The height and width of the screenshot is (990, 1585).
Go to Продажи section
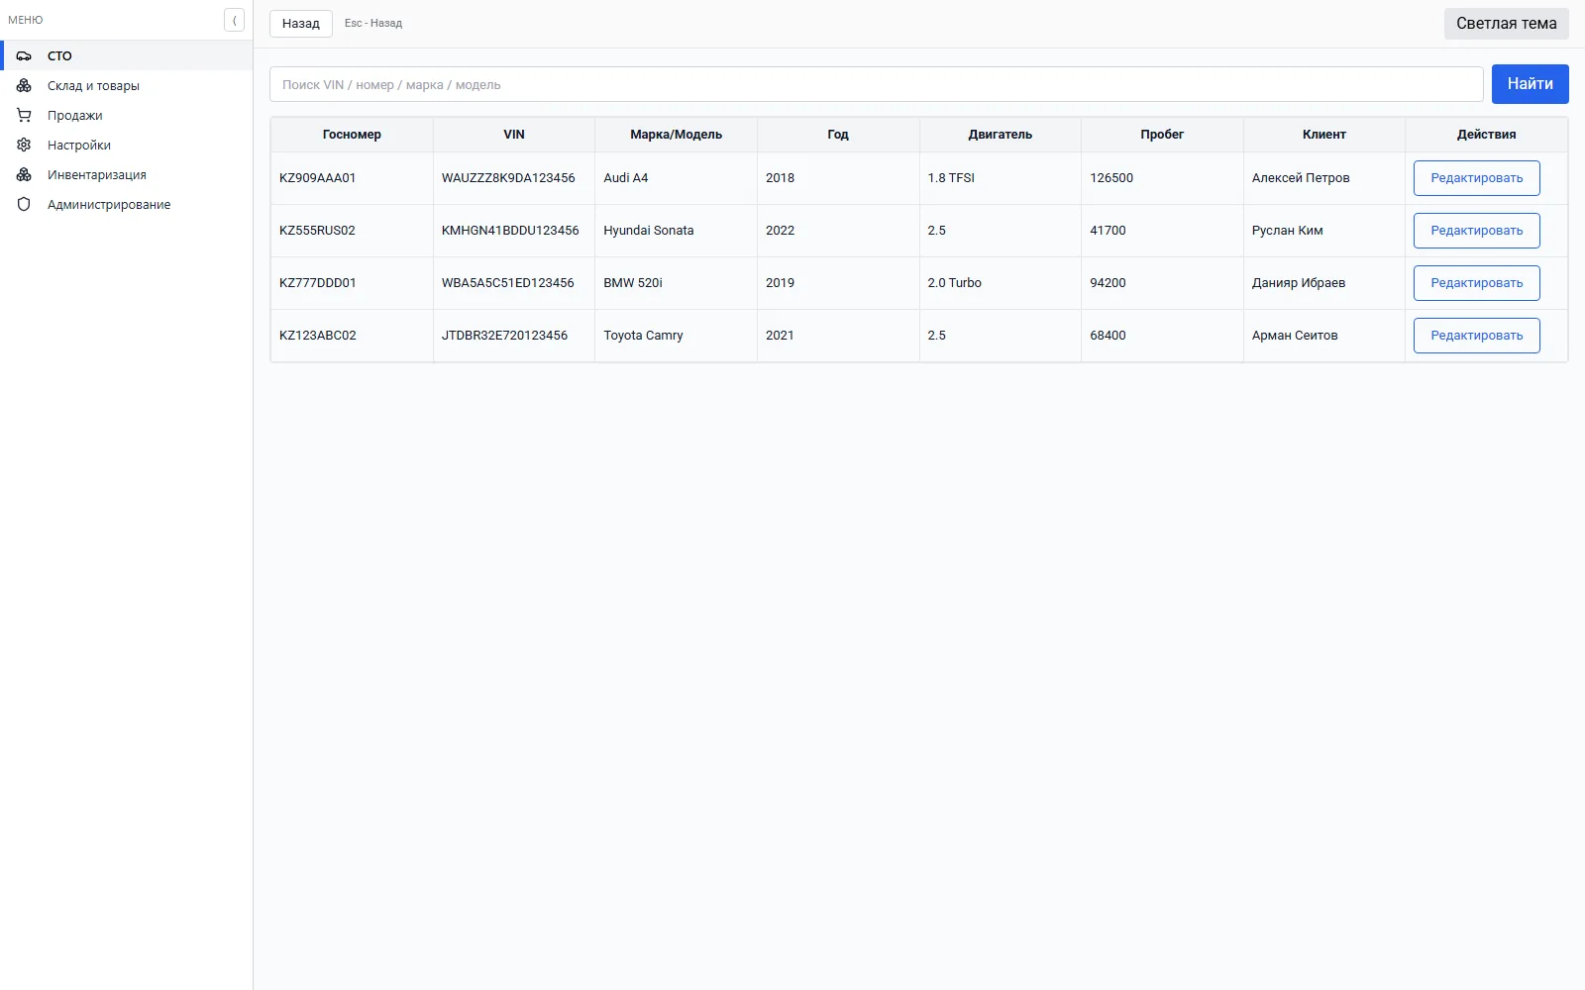(127, 116)
